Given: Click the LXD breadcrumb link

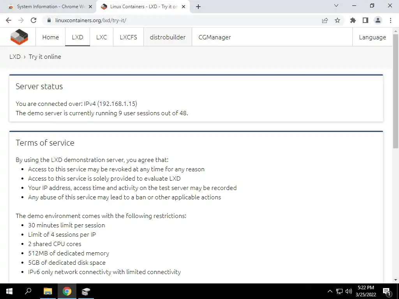Looking at the screenshot, I should 15,57.
